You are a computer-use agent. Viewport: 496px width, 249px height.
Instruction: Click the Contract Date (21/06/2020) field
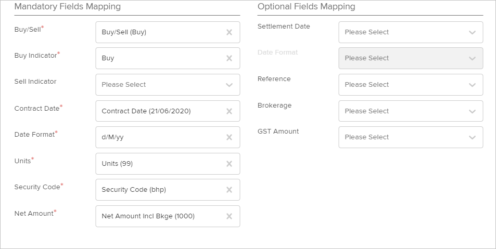coord(168,111)
